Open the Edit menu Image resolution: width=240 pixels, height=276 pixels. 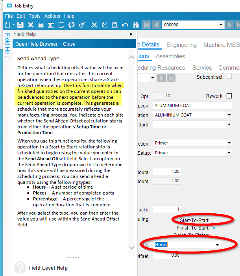[21, 16]
